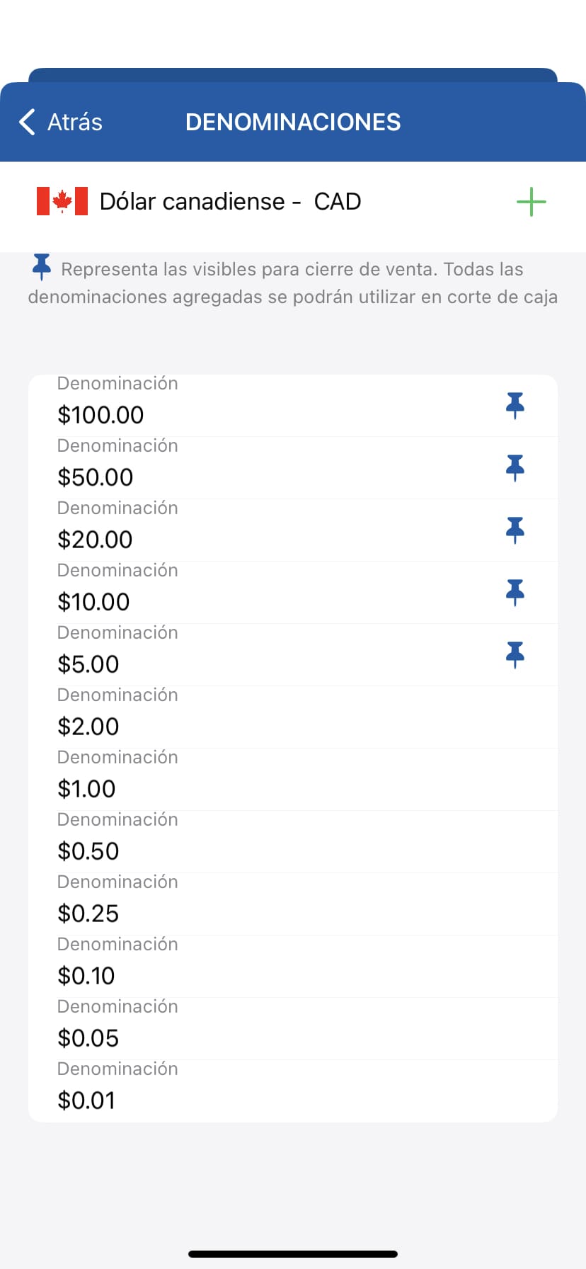Unpin the $100.00 denomination
586x1269 pixels.
515,405
